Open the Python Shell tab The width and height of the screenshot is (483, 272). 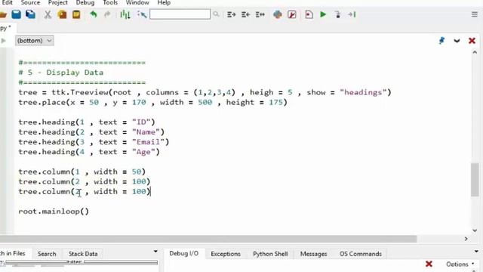270,254
